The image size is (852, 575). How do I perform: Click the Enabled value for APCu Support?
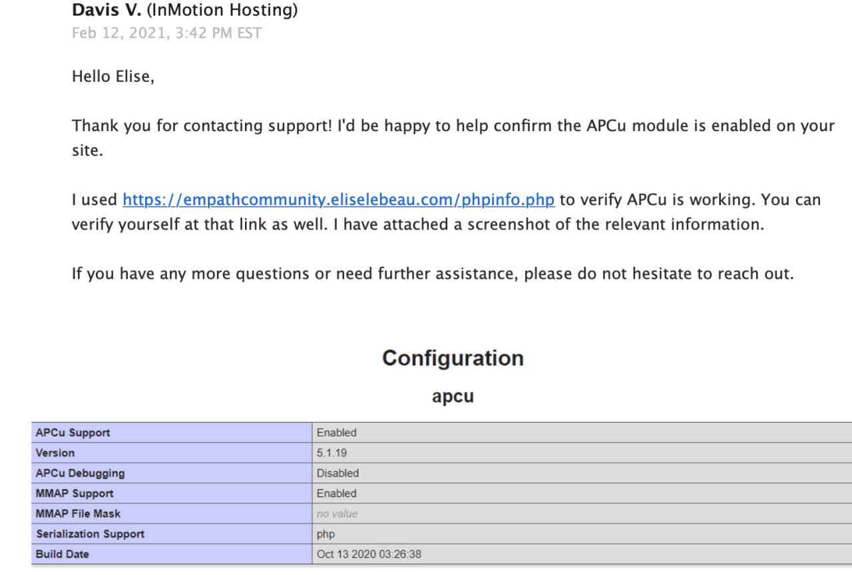click(337, 433)
